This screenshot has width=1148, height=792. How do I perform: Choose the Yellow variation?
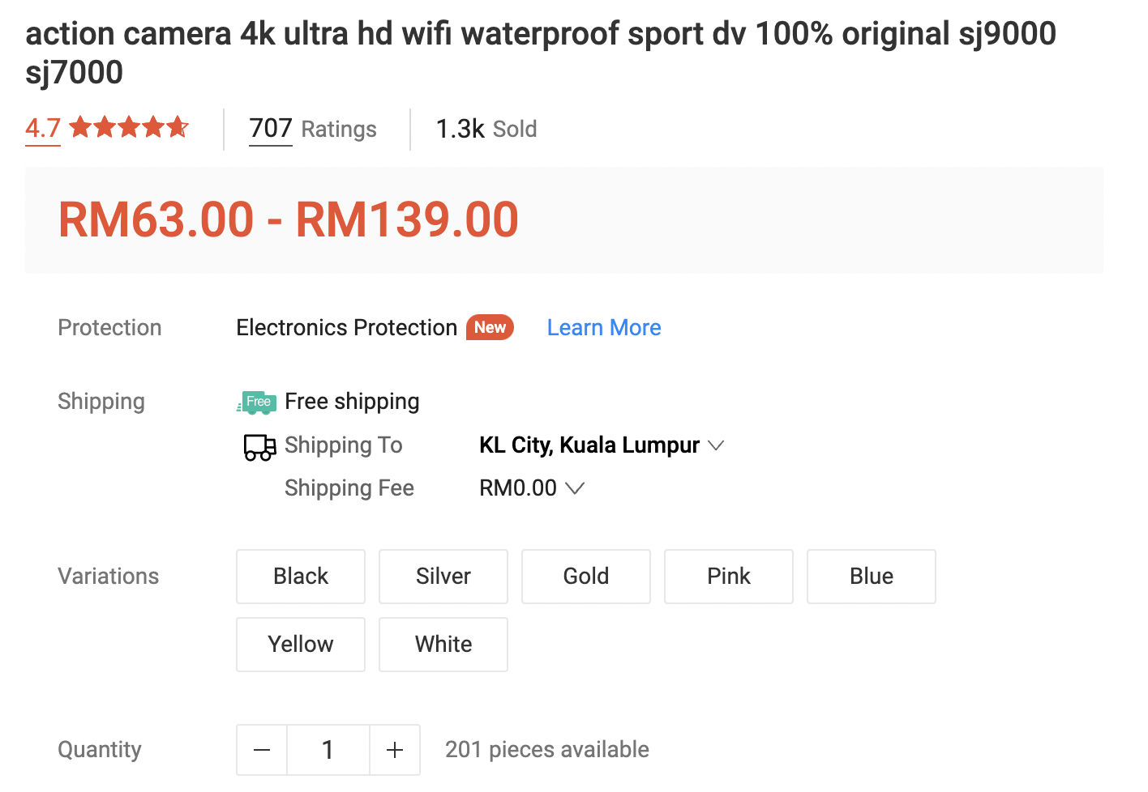301,645
